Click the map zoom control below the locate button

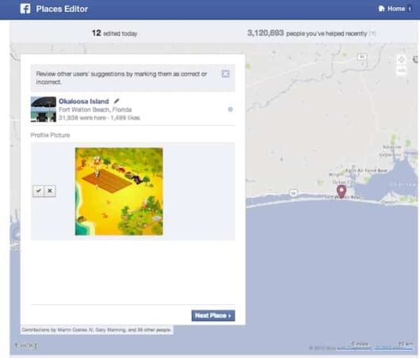coord(401,70)
